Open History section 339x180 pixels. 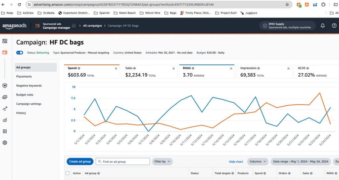21,113
